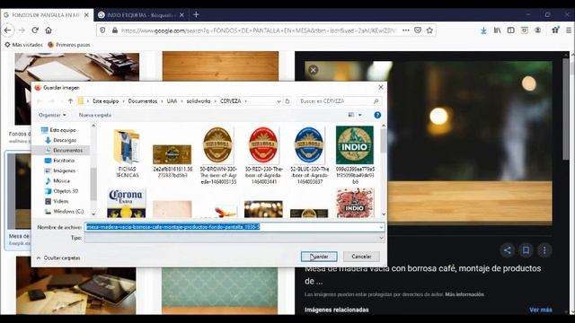This screenshot has width=575, height=323.
Task: Click solidworks in the breadcrumb path
Action: point(199,101)
